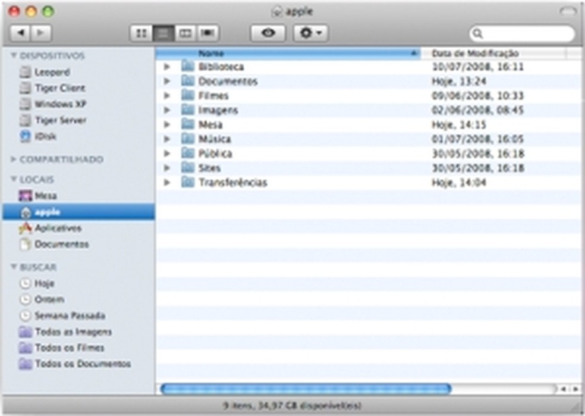Open Quick Look with the eye button
Image resolution: width=585 pixels, height=416 pixels.
click(x=268, y=33)
